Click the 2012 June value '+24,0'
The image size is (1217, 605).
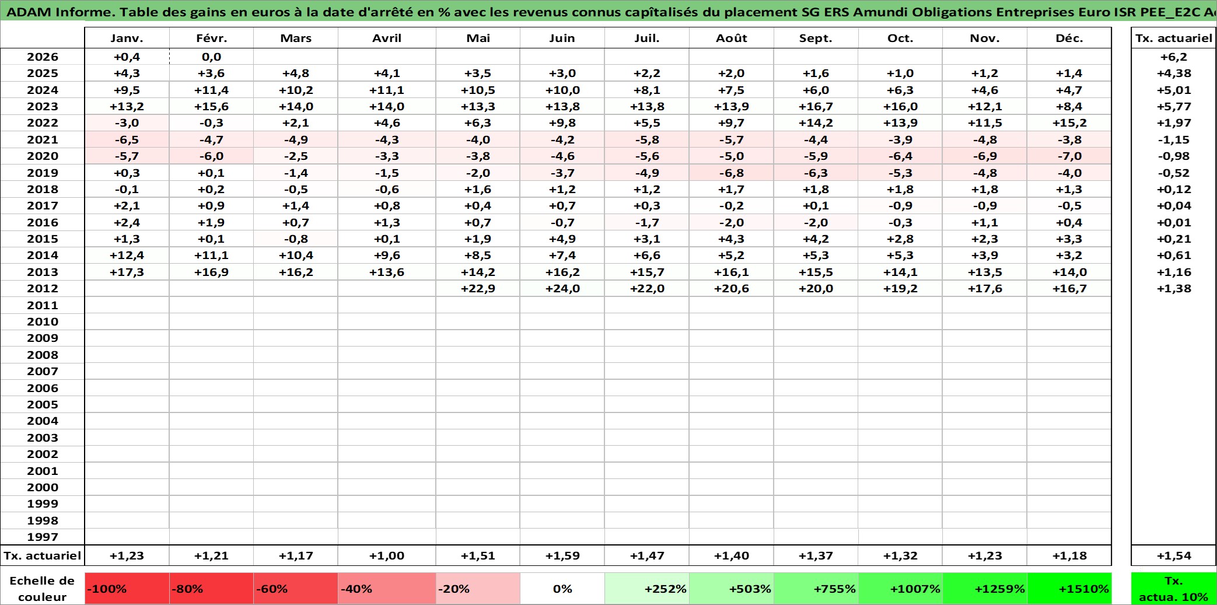point(562,288)
